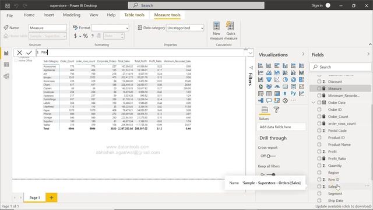This screenshot has height=210, width=373.
Task: Insert the decomposition tree visual
Action: [x=261, y=100]
